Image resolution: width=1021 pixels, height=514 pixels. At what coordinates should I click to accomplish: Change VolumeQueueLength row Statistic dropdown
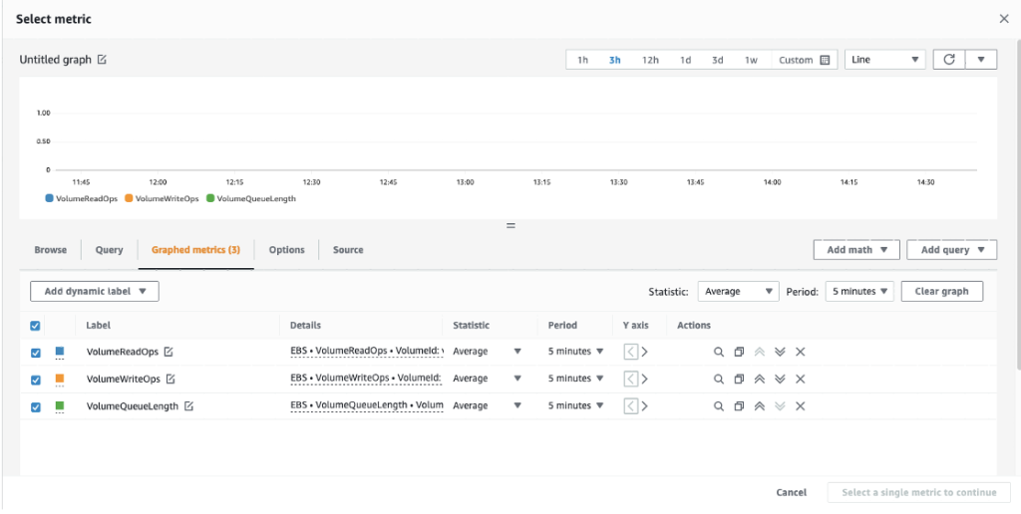point(487,406)
